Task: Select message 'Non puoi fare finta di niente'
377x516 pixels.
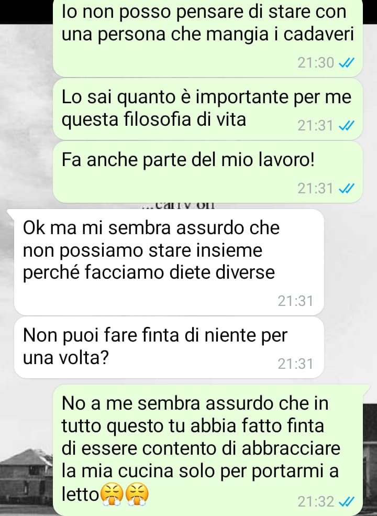Action: [169, 347]
